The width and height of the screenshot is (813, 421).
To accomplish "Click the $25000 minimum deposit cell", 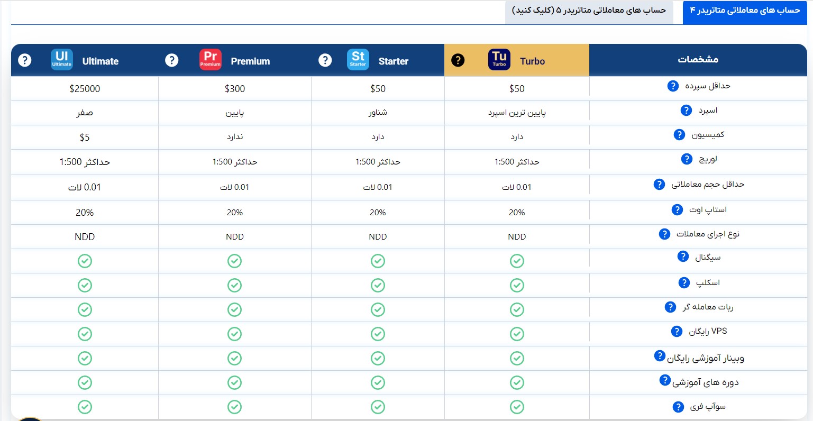I will click(x=85, y=89).
